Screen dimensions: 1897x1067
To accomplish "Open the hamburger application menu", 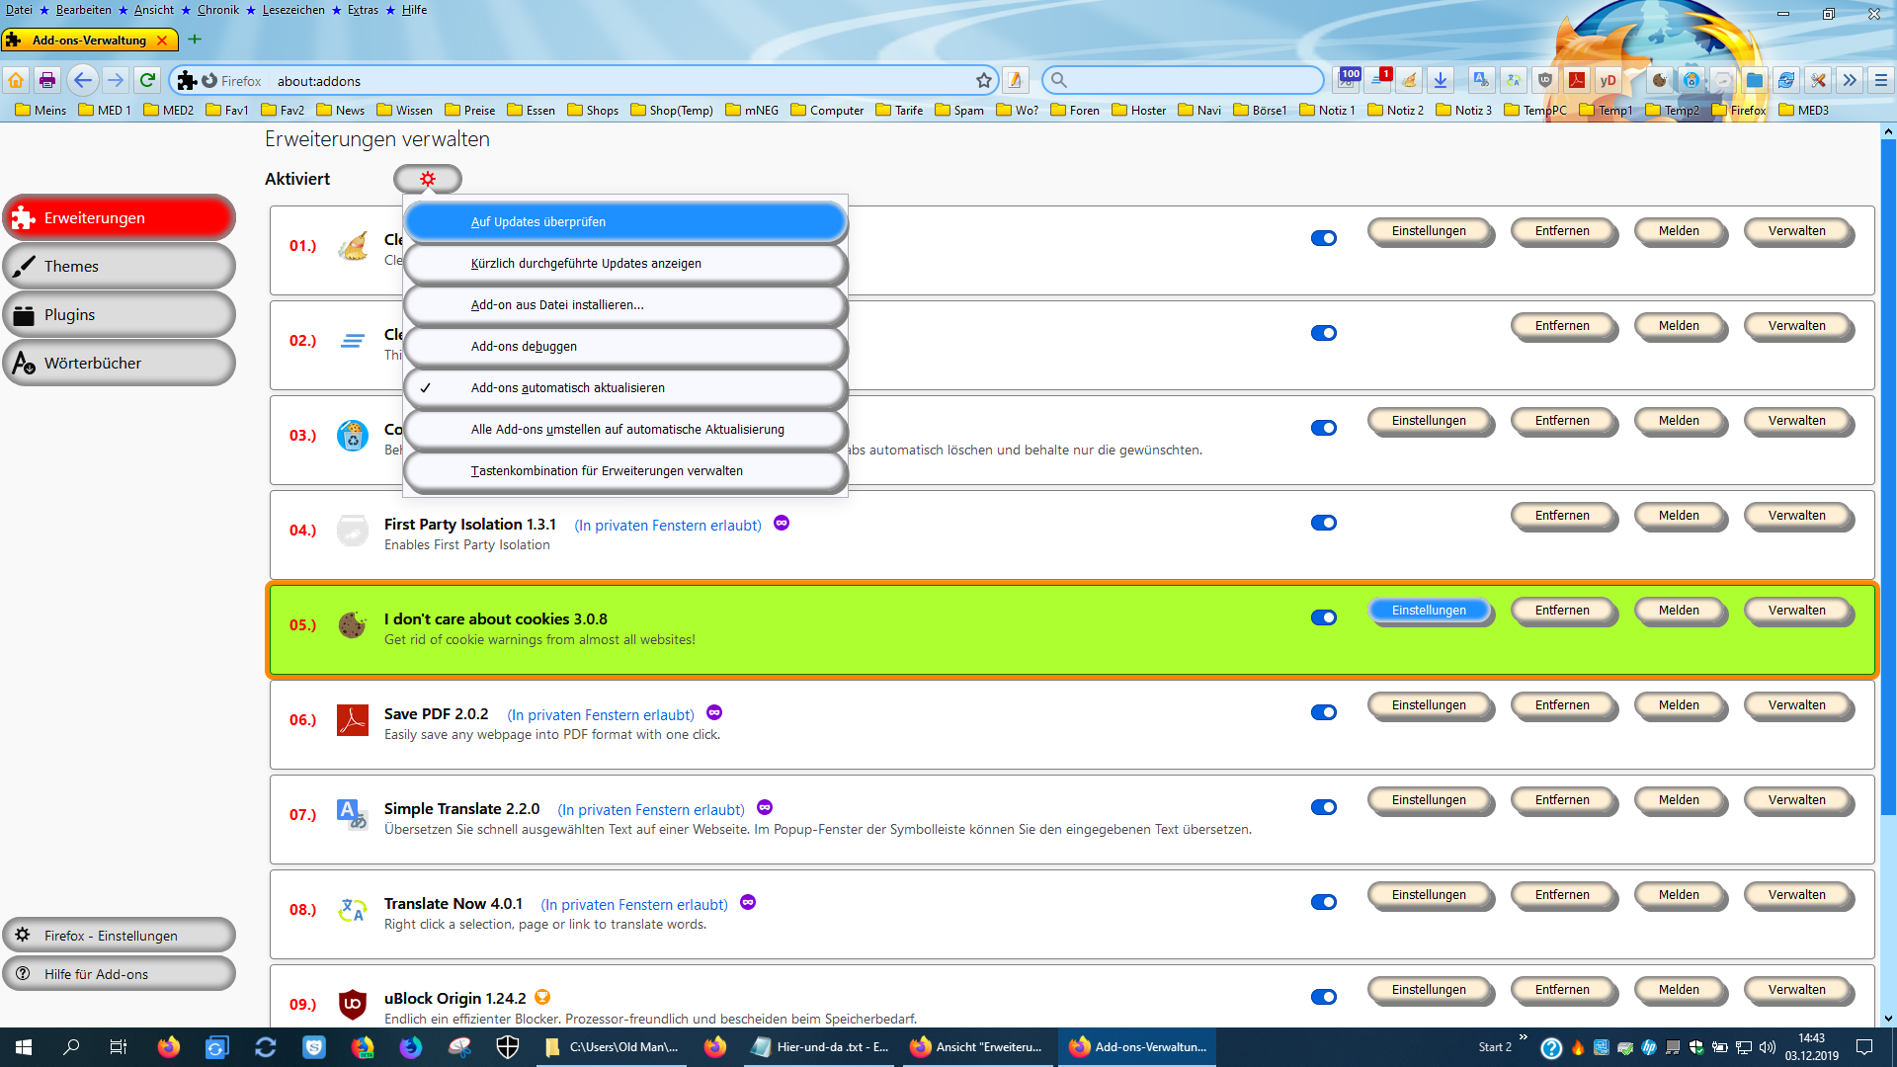I will pyautogui.click(x=1880, y=80).
